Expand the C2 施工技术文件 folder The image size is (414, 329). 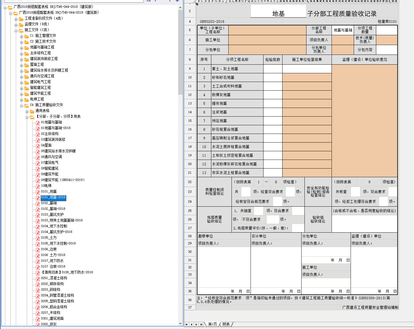22,42
